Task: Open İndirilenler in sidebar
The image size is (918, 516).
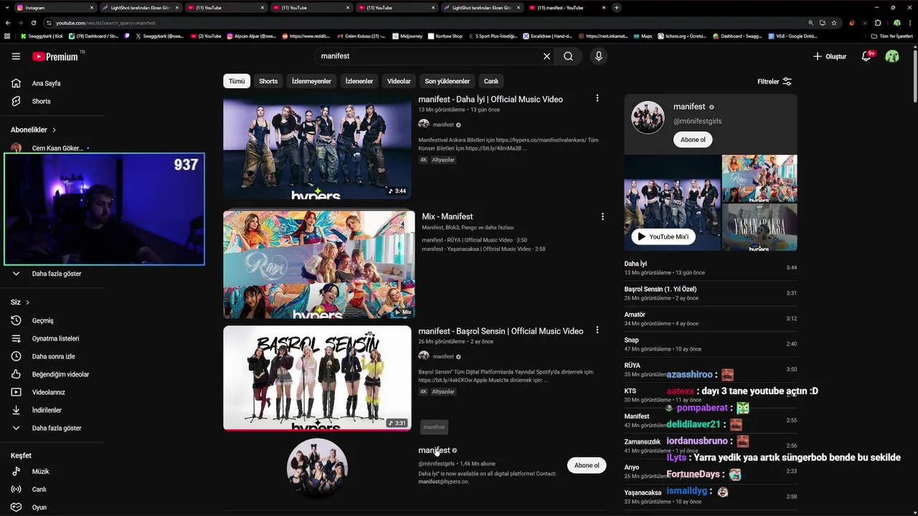Action: point(47,410)
